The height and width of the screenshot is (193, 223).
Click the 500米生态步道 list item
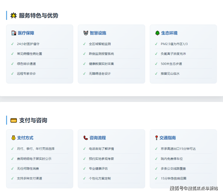tap(171, 64)
